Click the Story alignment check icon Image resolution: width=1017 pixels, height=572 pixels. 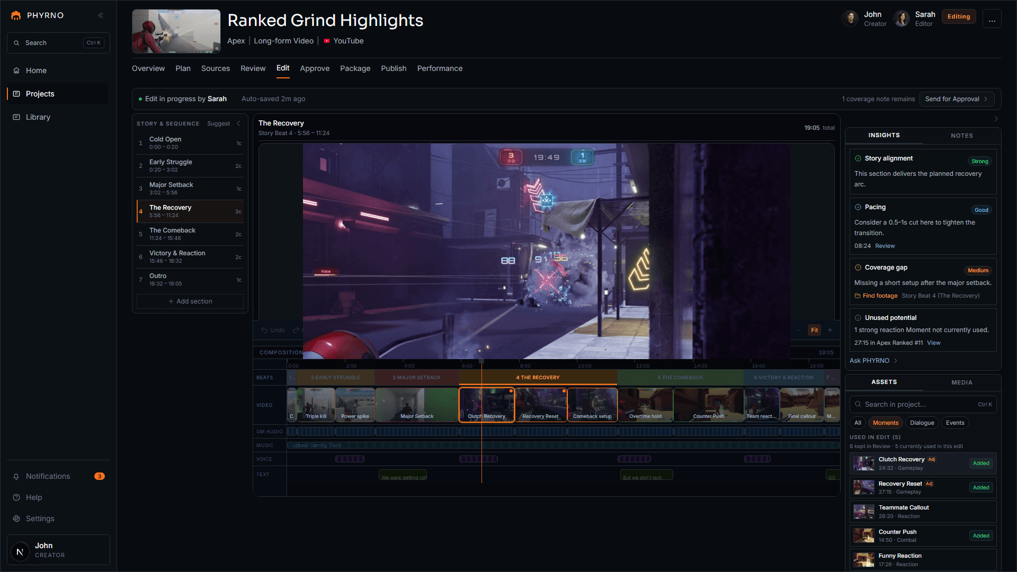858,158
